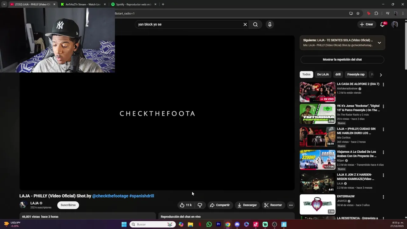Image resolution: width=407 pixels, height=229 pixels.
Task: Open TikTok from the taskbar
Action: click(256, 224)
